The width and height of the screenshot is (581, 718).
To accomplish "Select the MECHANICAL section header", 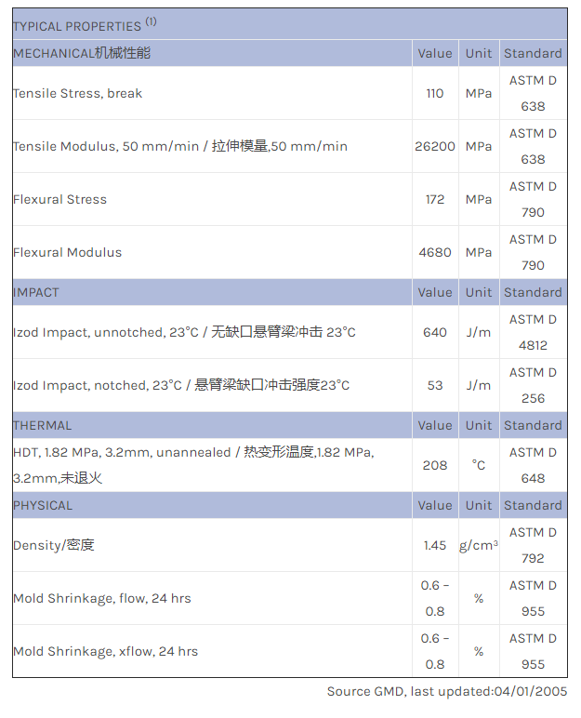I will pyautogui.click(x=82, y=53).
